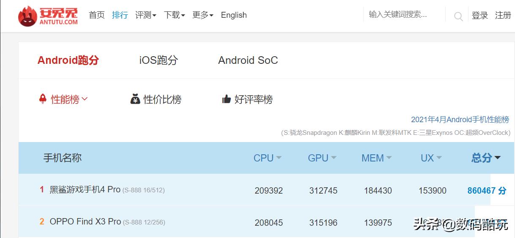Click GPU score 315196
Image resolution: width=515 pixels, height=238 pixels.
click(323, 223)
